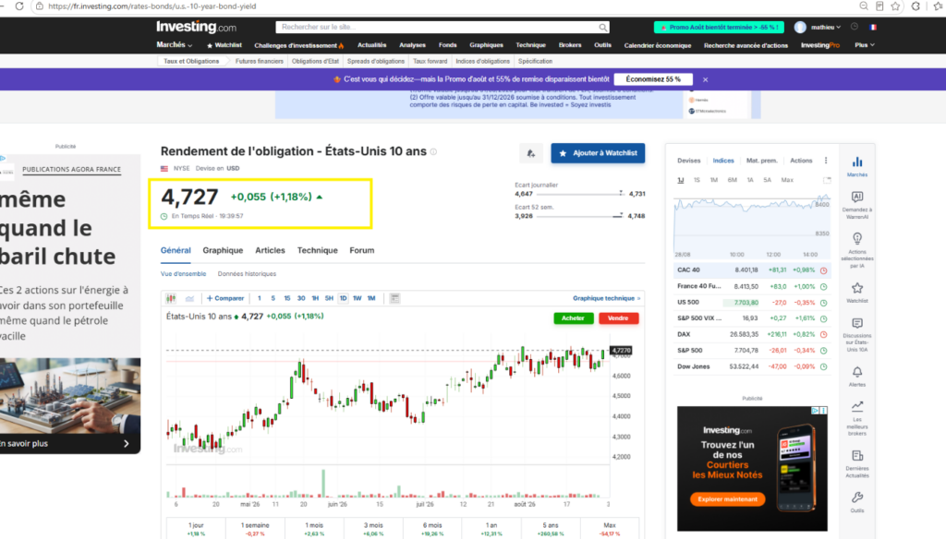Open Calendrier économique in the main nav
Screen dimensions: 946x539
tap(658, 45)
